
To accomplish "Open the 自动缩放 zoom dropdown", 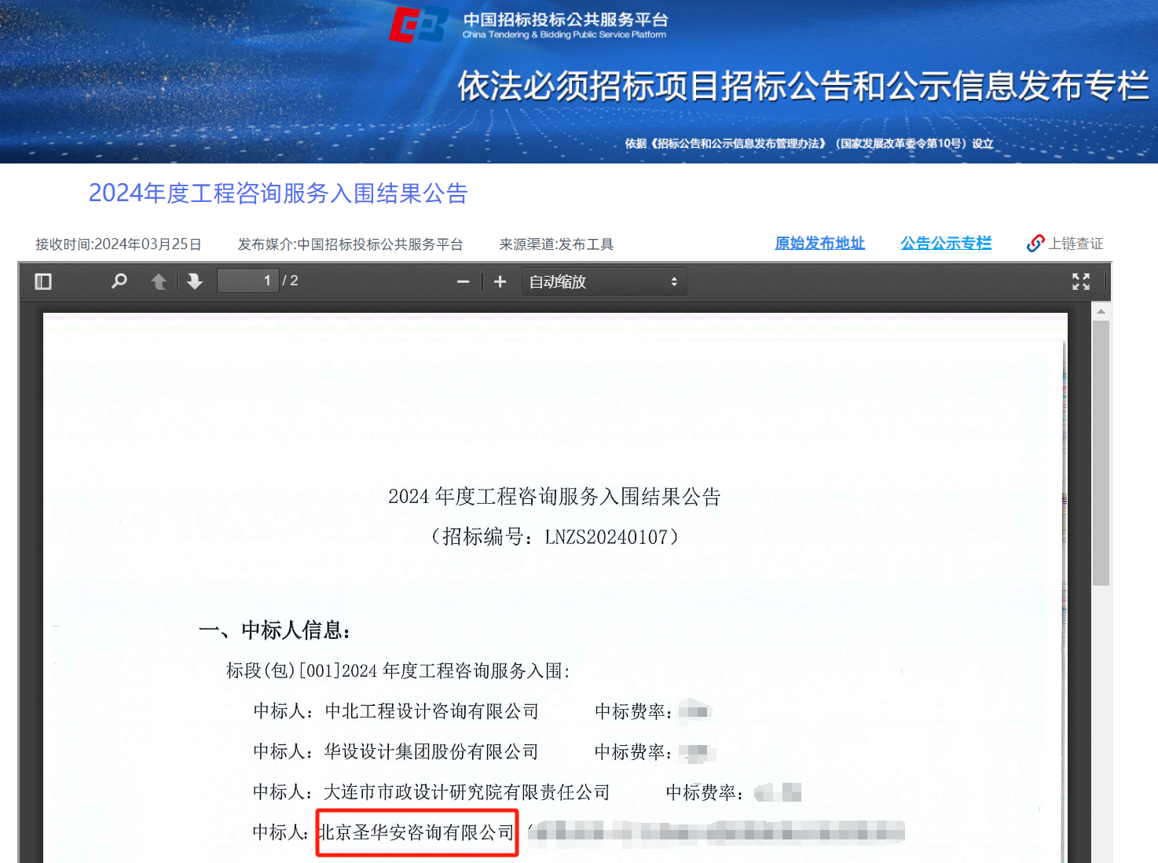I will (x=603, y=281).
